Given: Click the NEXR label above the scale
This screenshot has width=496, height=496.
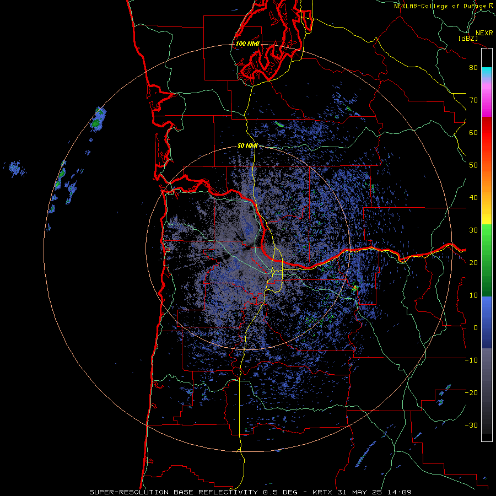Looking at the screenshot, I should 484,33.
